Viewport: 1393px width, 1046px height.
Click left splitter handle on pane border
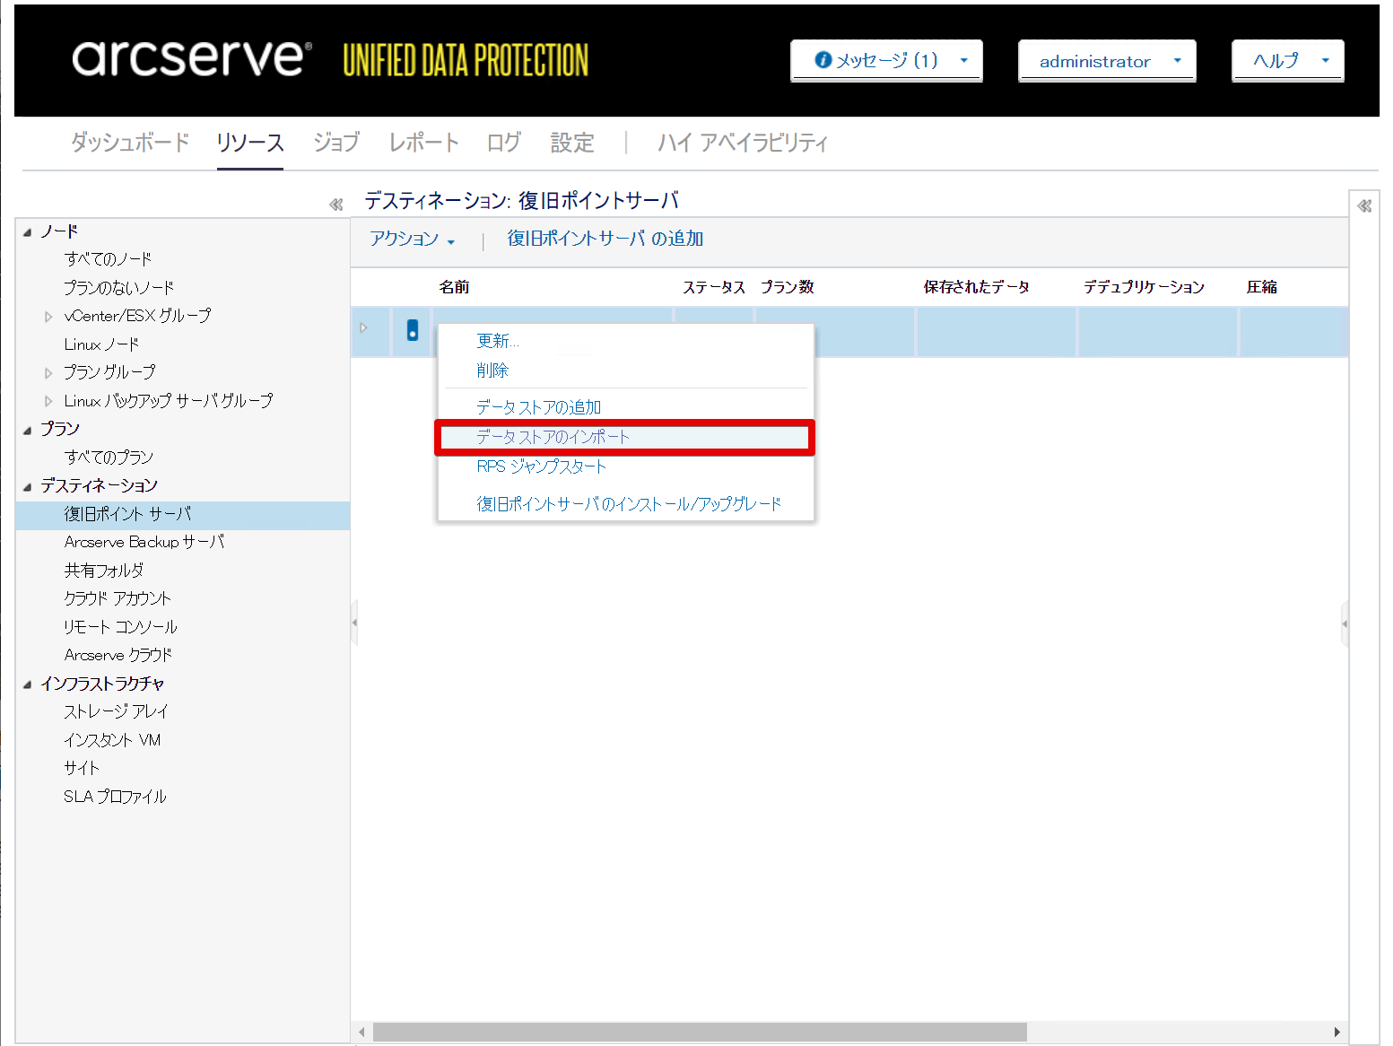point(354,623)
